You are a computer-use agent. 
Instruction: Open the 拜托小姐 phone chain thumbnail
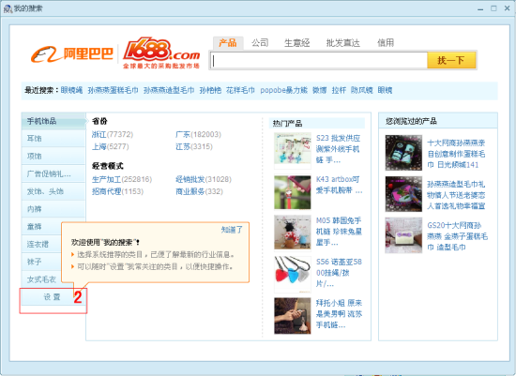tap(293, 316)
